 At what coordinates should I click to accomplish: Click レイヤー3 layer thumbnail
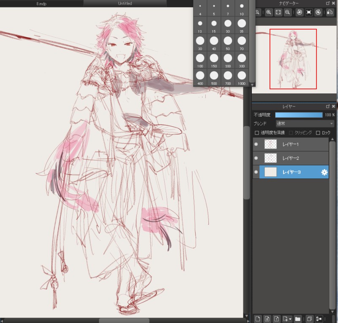[270, 172]
